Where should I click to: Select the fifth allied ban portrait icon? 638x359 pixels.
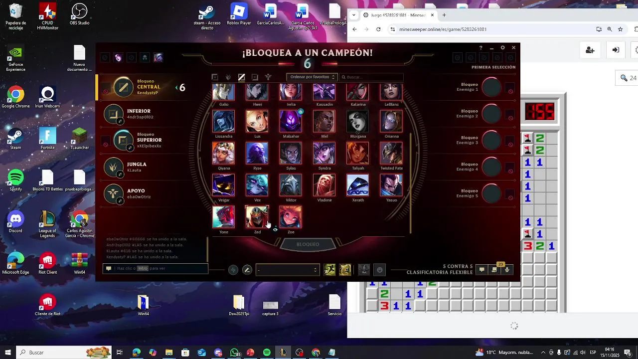tap(158, 58)
